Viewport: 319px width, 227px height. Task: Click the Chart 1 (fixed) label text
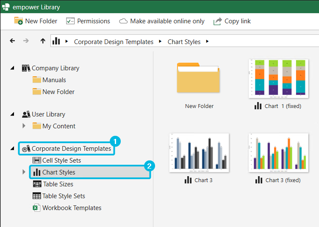pyautogui.click(x=283, y=106)
